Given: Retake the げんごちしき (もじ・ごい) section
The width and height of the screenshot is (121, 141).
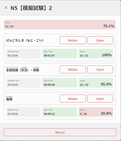Looking at the screenshot, I should (x=72, y=40).
